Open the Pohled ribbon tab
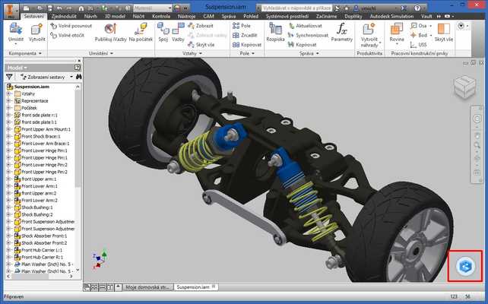 click(251, 16)
